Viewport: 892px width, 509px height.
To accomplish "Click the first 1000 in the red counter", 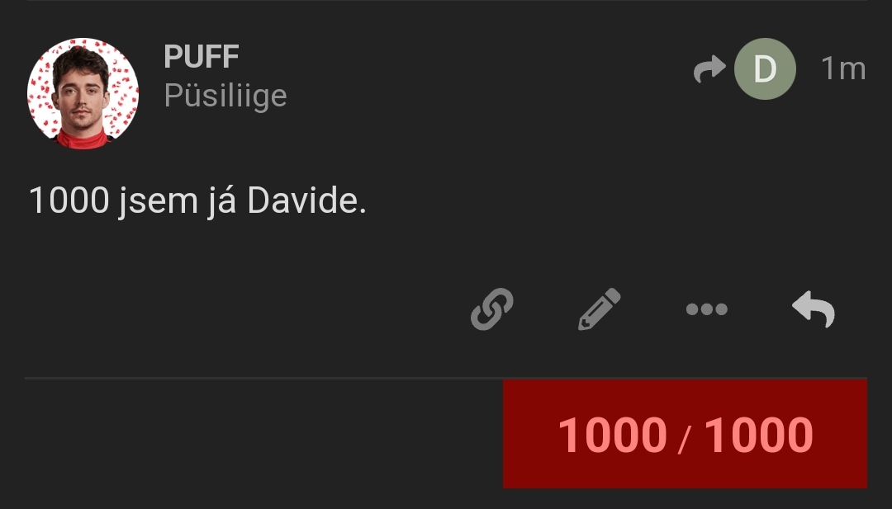I will pyautogui.click(x=612, y=435).
